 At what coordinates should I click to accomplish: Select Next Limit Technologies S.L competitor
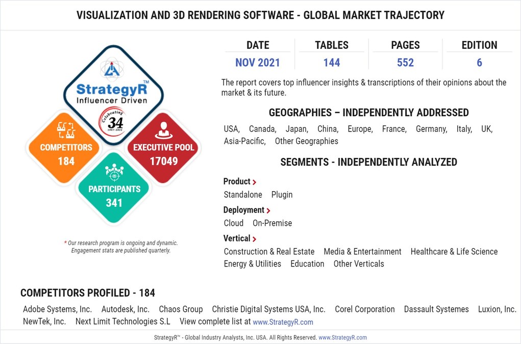pyautogui.click(x=123, y=322)
